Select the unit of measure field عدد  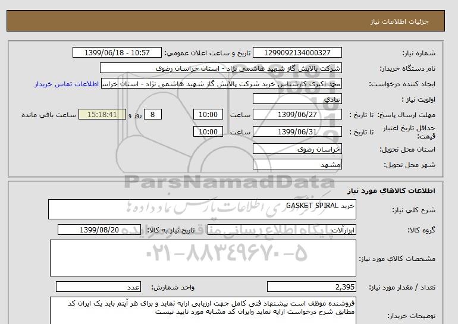click(x=98, y=287)
